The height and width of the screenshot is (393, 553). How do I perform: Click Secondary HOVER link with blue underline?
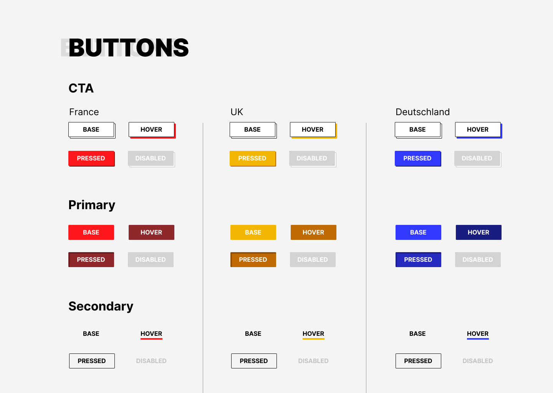click(478, 334)
